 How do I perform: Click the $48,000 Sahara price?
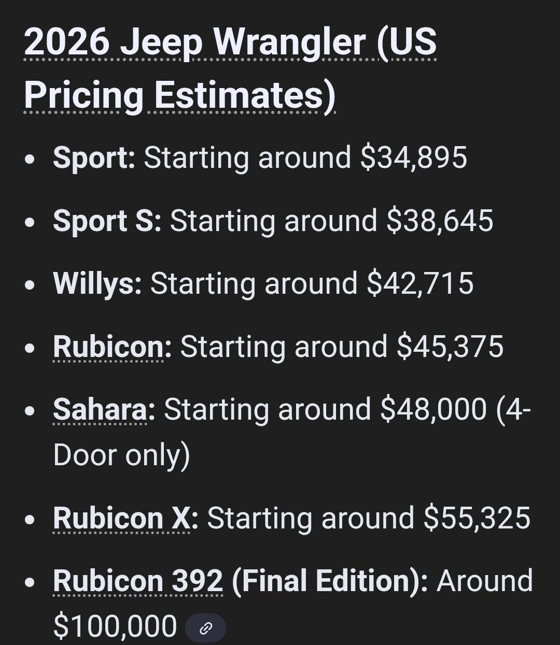pos(433,410)
